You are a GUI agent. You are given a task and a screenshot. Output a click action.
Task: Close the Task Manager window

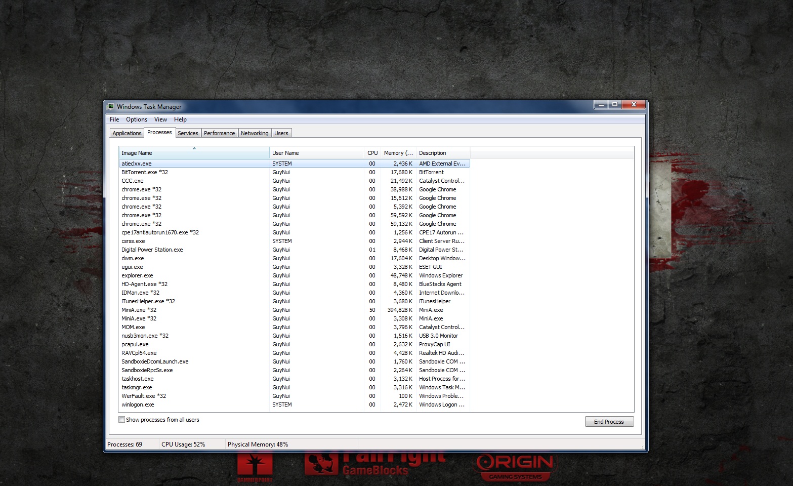click(x=634, y=105)
